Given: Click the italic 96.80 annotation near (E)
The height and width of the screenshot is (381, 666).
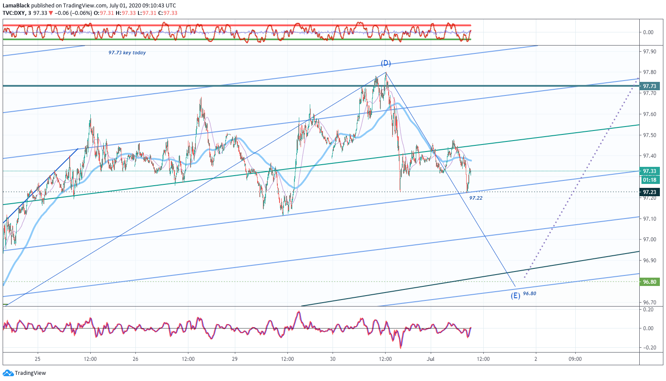Looking at the screenshot, I should pyautogui.click(x=530, y=293).
